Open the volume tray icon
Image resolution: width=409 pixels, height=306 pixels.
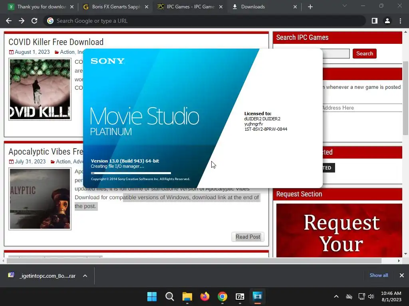pyautogui.click(x=371, y=296)
